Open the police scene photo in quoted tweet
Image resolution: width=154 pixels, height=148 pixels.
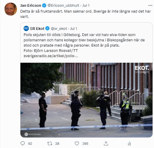click(x=86, y=100)
